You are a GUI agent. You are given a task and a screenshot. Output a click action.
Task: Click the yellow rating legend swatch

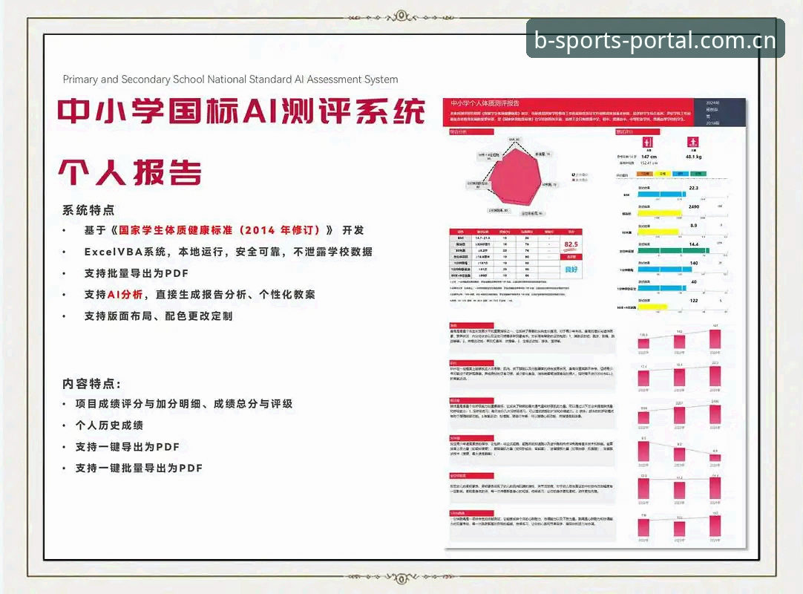click(x=663, y=174)
